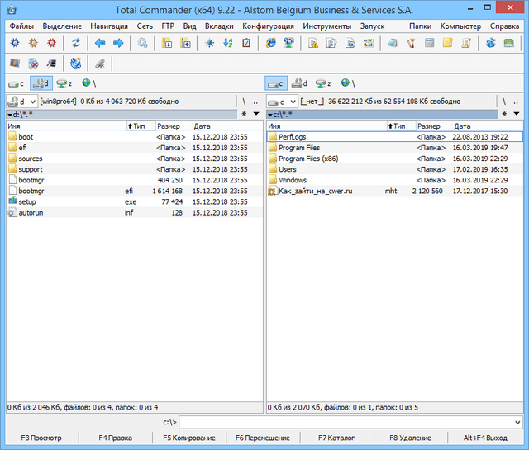529x450 pixels.
Task: Switch right panel to drive d button
Action: (299, 83)
